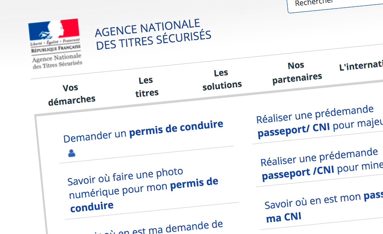Focus the Rechercher search field
This screenshot has height=234, width=383.
point(335,5)
